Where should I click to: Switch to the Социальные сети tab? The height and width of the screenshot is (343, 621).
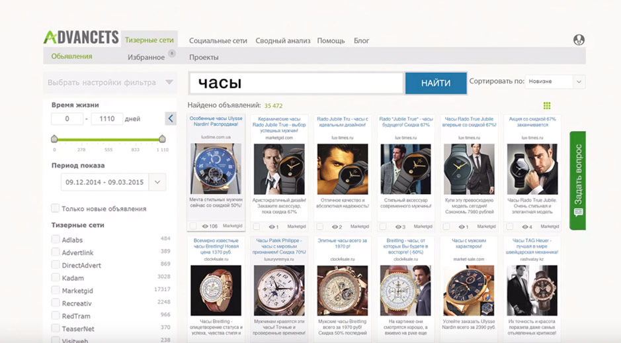[218, 40]
